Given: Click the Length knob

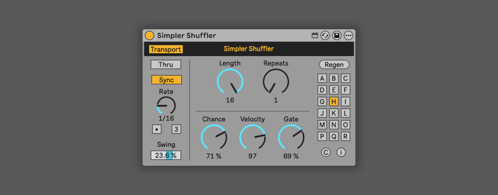Looking at the screenshot, I should click(x=230, y=81).
